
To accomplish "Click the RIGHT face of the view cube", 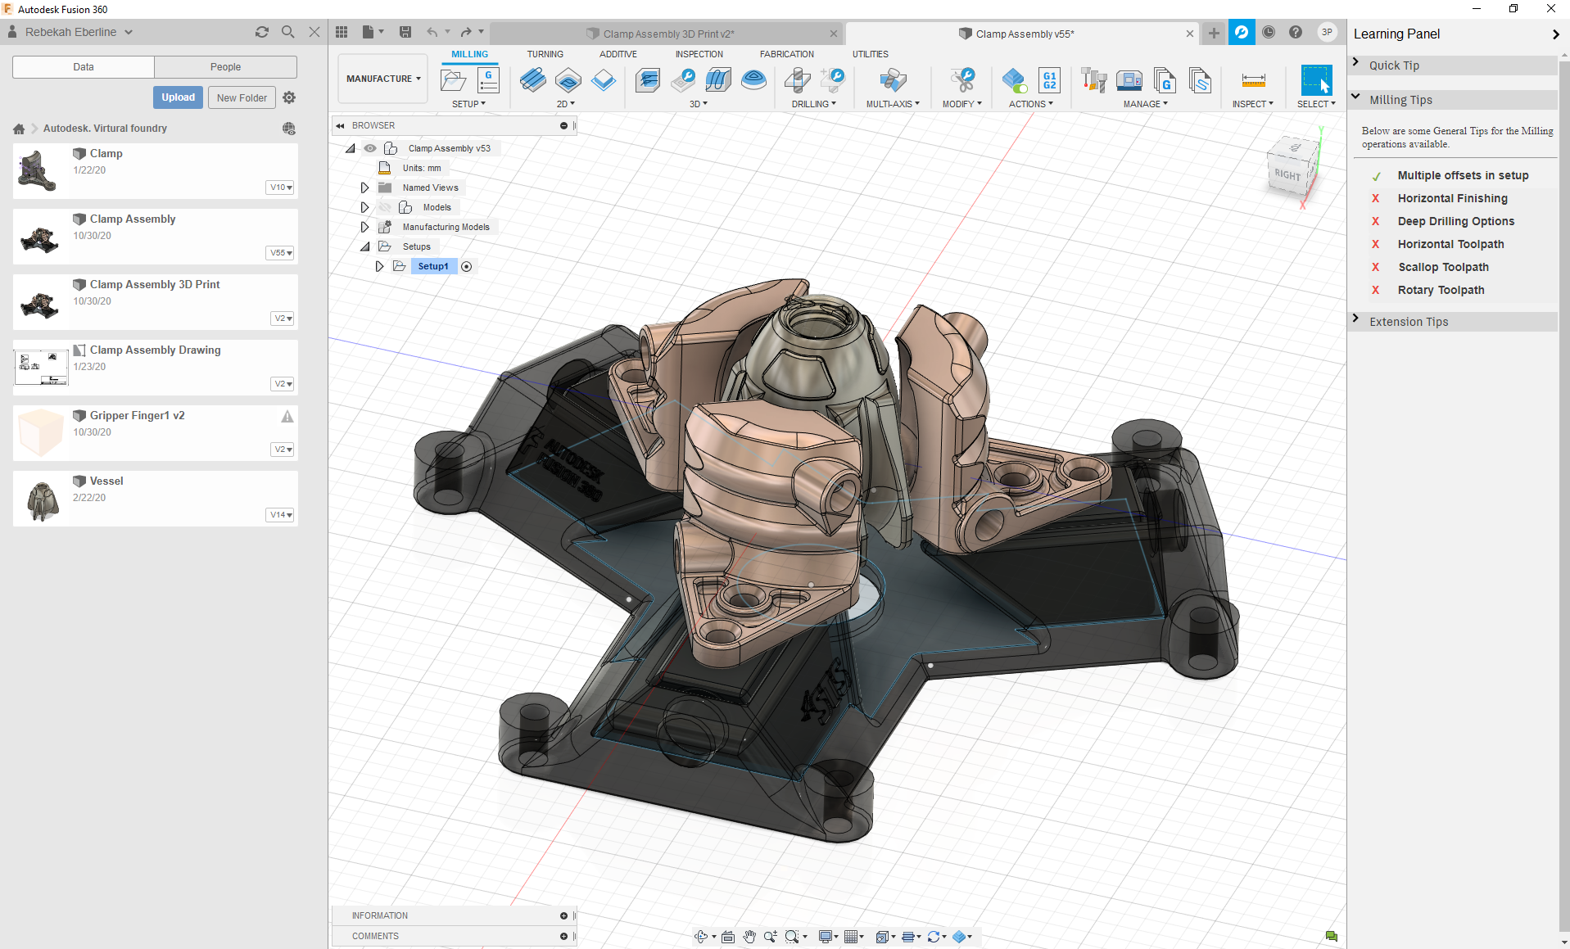I will [1287, 174].
